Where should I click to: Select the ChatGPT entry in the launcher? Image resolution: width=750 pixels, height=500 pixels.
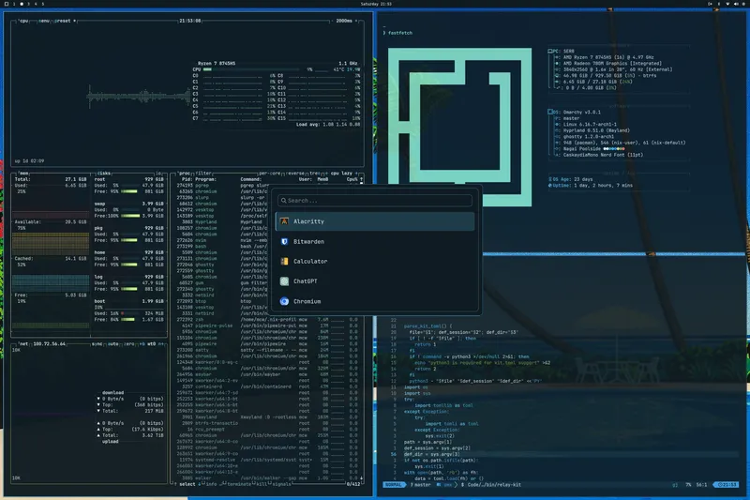click(x=374, y=281)
